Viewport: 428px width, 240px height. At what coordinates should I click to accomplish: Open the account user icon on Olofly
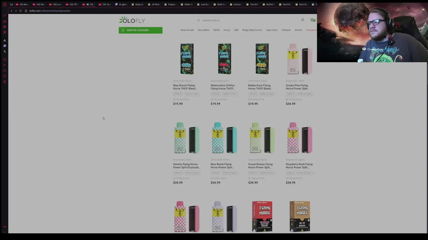click(303, 20)
